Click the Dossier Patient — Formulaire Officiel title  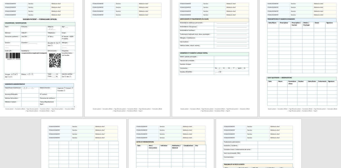[40, 19]
